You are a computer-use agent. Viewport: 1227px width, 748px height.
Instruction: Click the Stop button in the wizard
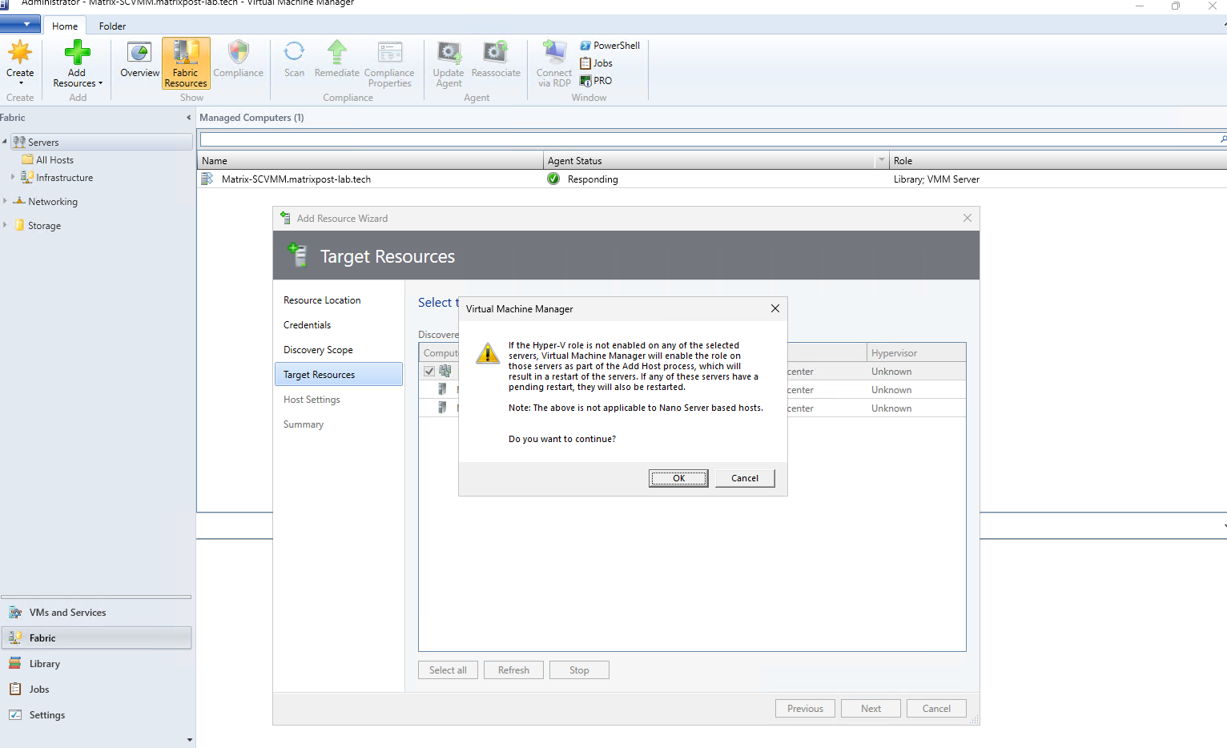579,670
